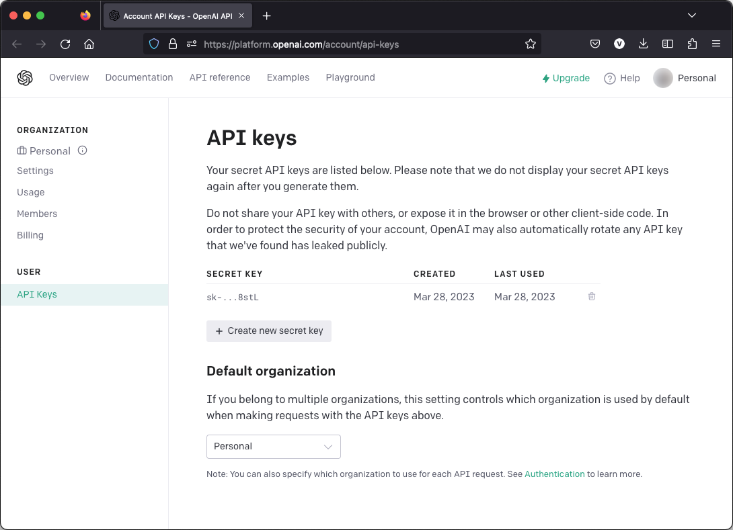Click the sk-...8stL secret key text
733x530 pixels.
pos(232,298)
